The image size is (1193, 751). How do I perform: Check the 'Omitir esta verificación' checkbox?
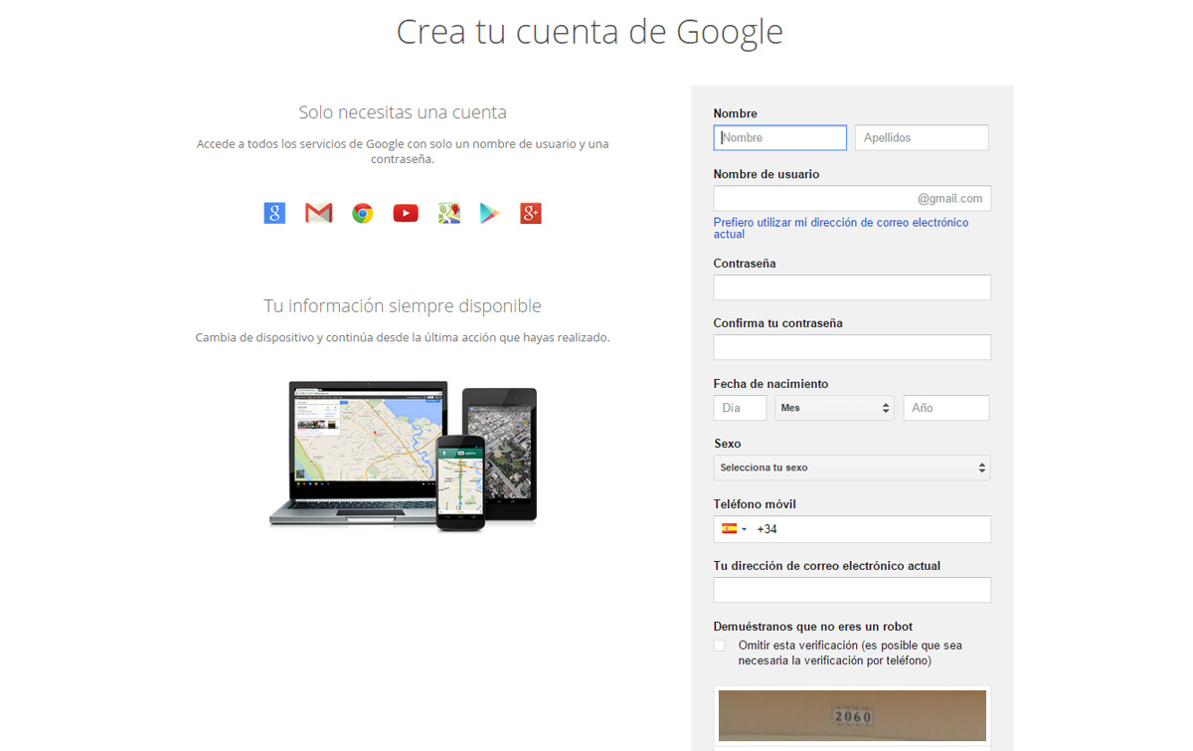point(720,646)
